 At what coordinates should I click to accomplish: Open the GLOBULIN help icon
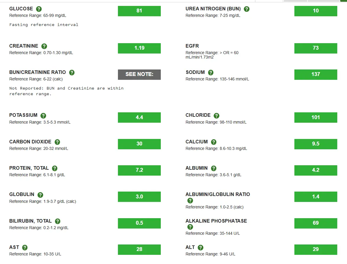tap(40, 195)
